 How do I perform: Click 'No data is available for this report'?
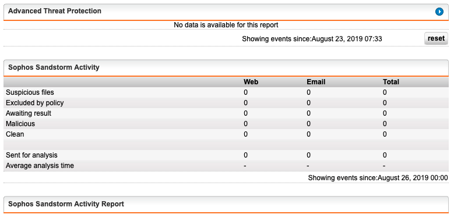(x=226, y=25)
